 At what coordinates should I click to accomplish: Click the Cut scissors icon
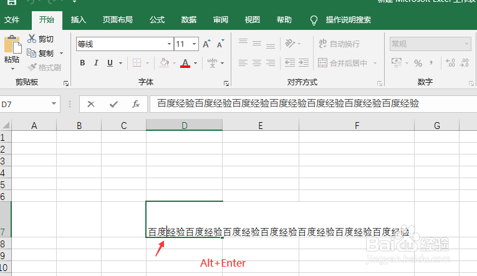coord(32,39)
